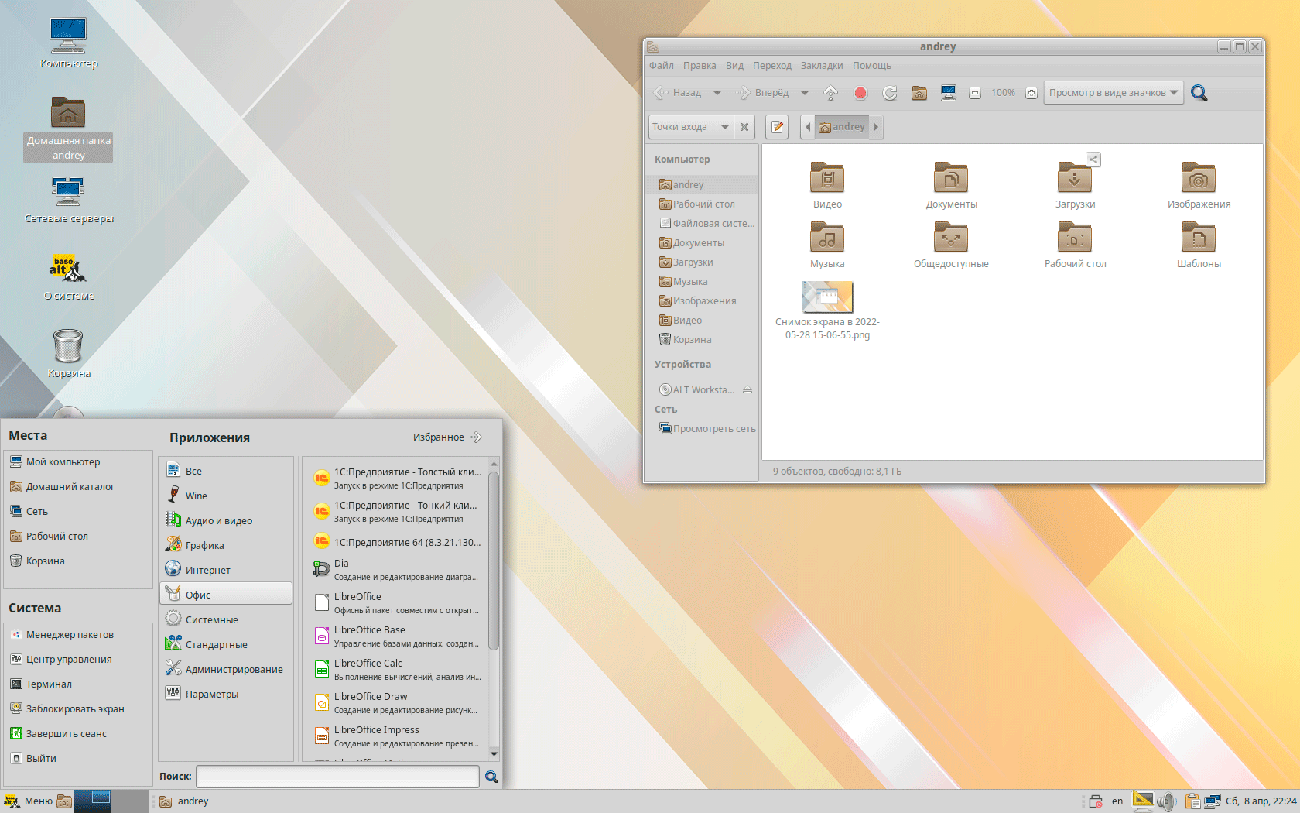The width and height of the screenshot is (1300, 813).
Task: Open the volume speaker icon in tray
Action: coord(1166,801)
